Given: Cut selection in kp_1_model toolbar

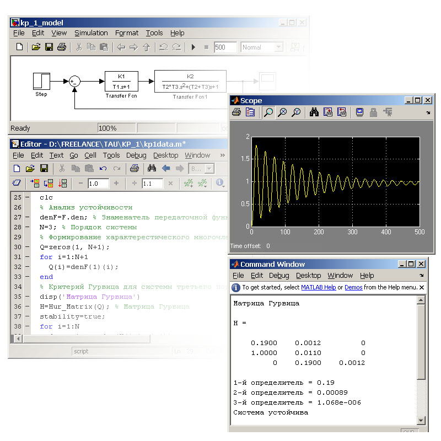Looking at the screenshot, I should coord(79,47).
